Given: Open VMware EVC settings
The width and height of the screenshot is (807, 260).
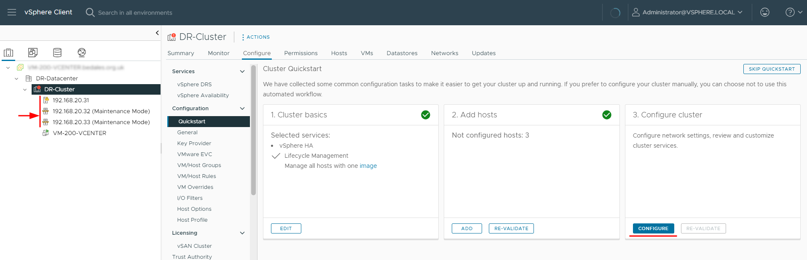Looking at the screenshot, I should tap(195, 154).
